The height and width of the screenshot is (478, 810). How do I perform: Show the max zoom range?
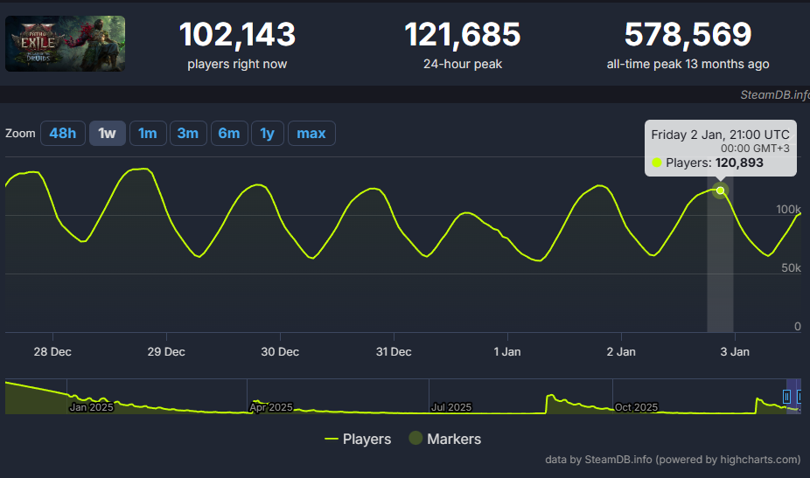(311, 133)
